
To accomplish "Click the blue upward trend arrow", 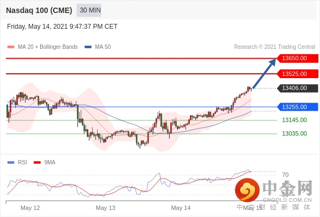I will (x=264, y=74).
